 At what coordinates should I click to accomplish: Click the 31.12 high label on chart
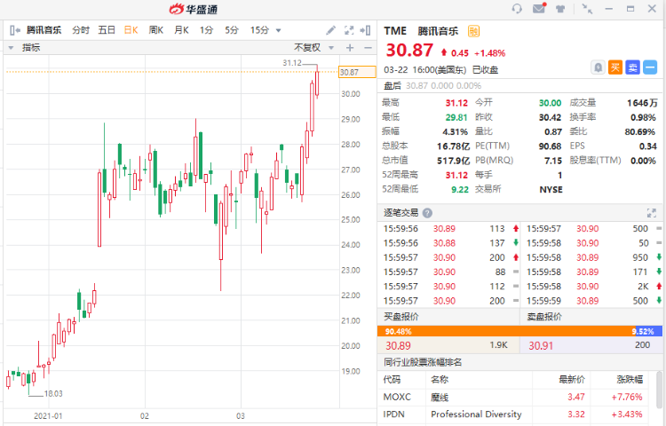tap(292, 63)
